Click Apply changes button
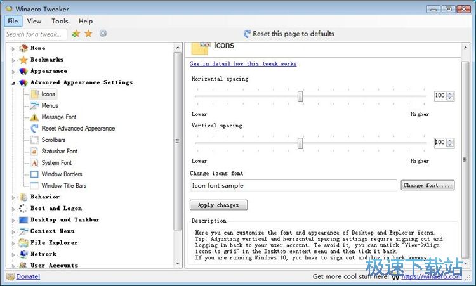This screenshot has width=476, height=286. (x=218, y=205)
